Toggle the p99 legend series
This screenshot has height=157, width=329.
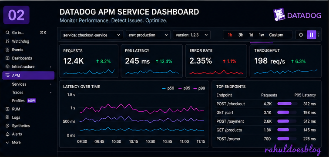pos(199,88)
